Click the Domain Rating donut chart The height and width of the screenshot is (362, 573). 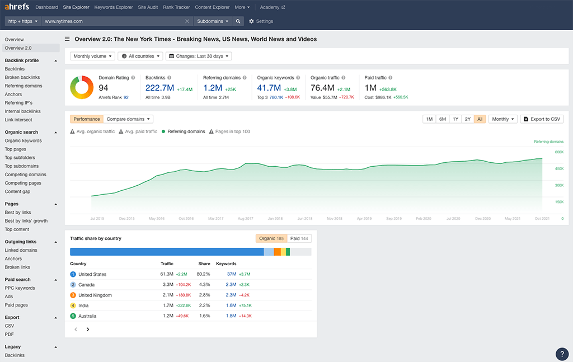point(82,87)
